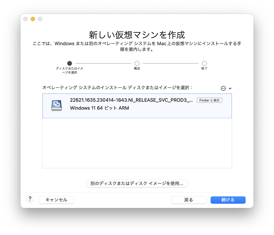Click the 構成 step circle
The image size is (274, 235).
(137, 63)
